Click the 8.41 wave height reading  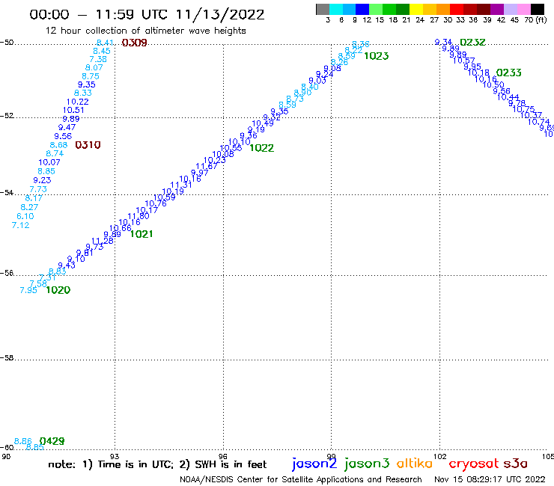(105, 43)
